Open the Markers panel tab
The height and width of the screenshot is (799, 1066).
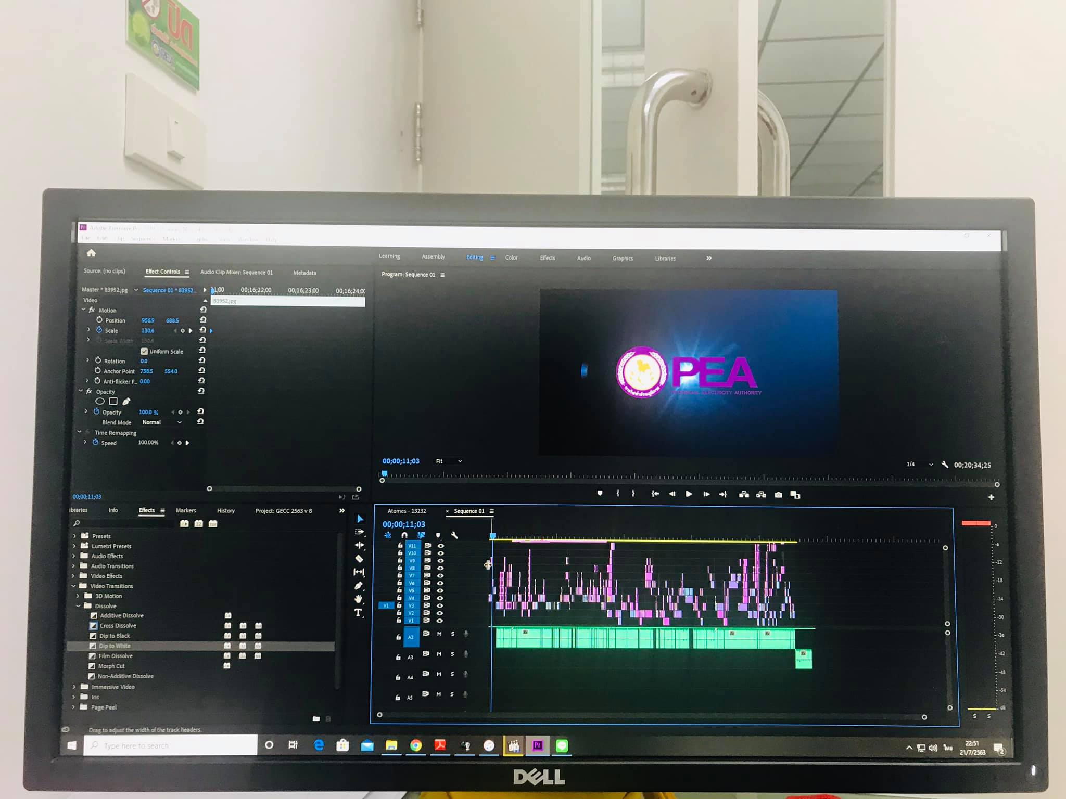pos(186,510)
